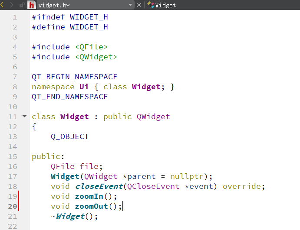Click the Widget constructor name on line 17
This screenshot has width=300, height=230.
[x=65, y=176]
